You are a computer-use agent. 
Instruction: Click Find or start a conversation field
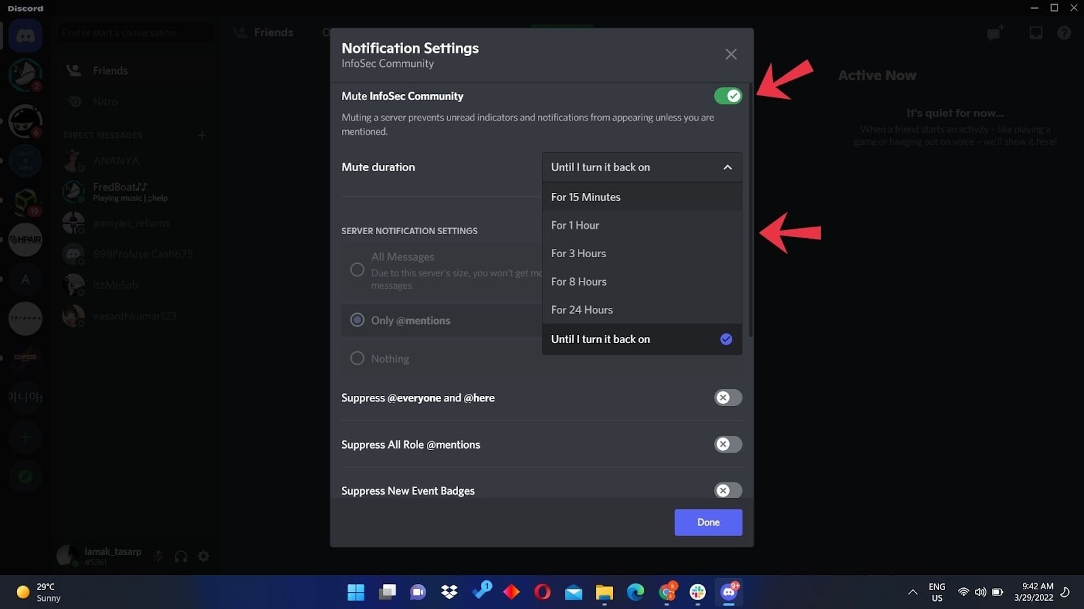(135, 32)
